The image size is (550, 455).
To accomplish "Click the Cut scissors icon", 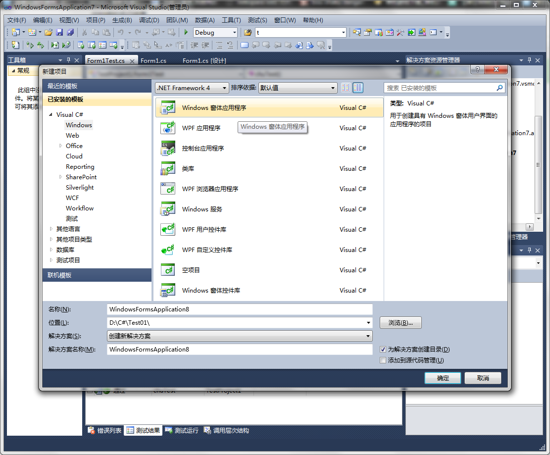I will 85,32.
